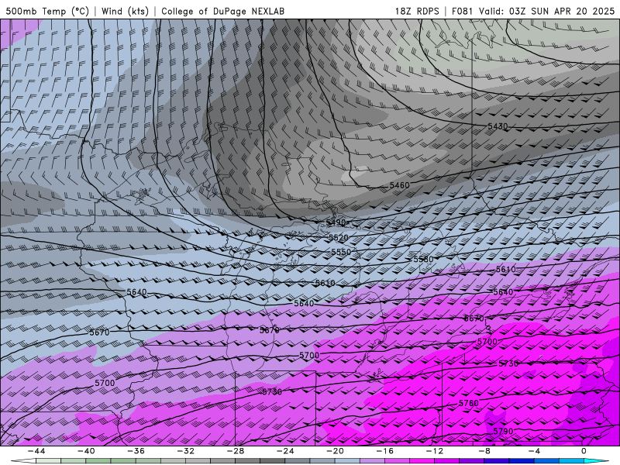Screen dimensions: 620x465
Task: Click the 5790 height contour label
Action: pos(503,431)
